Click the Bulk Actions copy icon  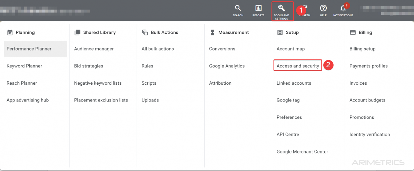coord(145,32)
